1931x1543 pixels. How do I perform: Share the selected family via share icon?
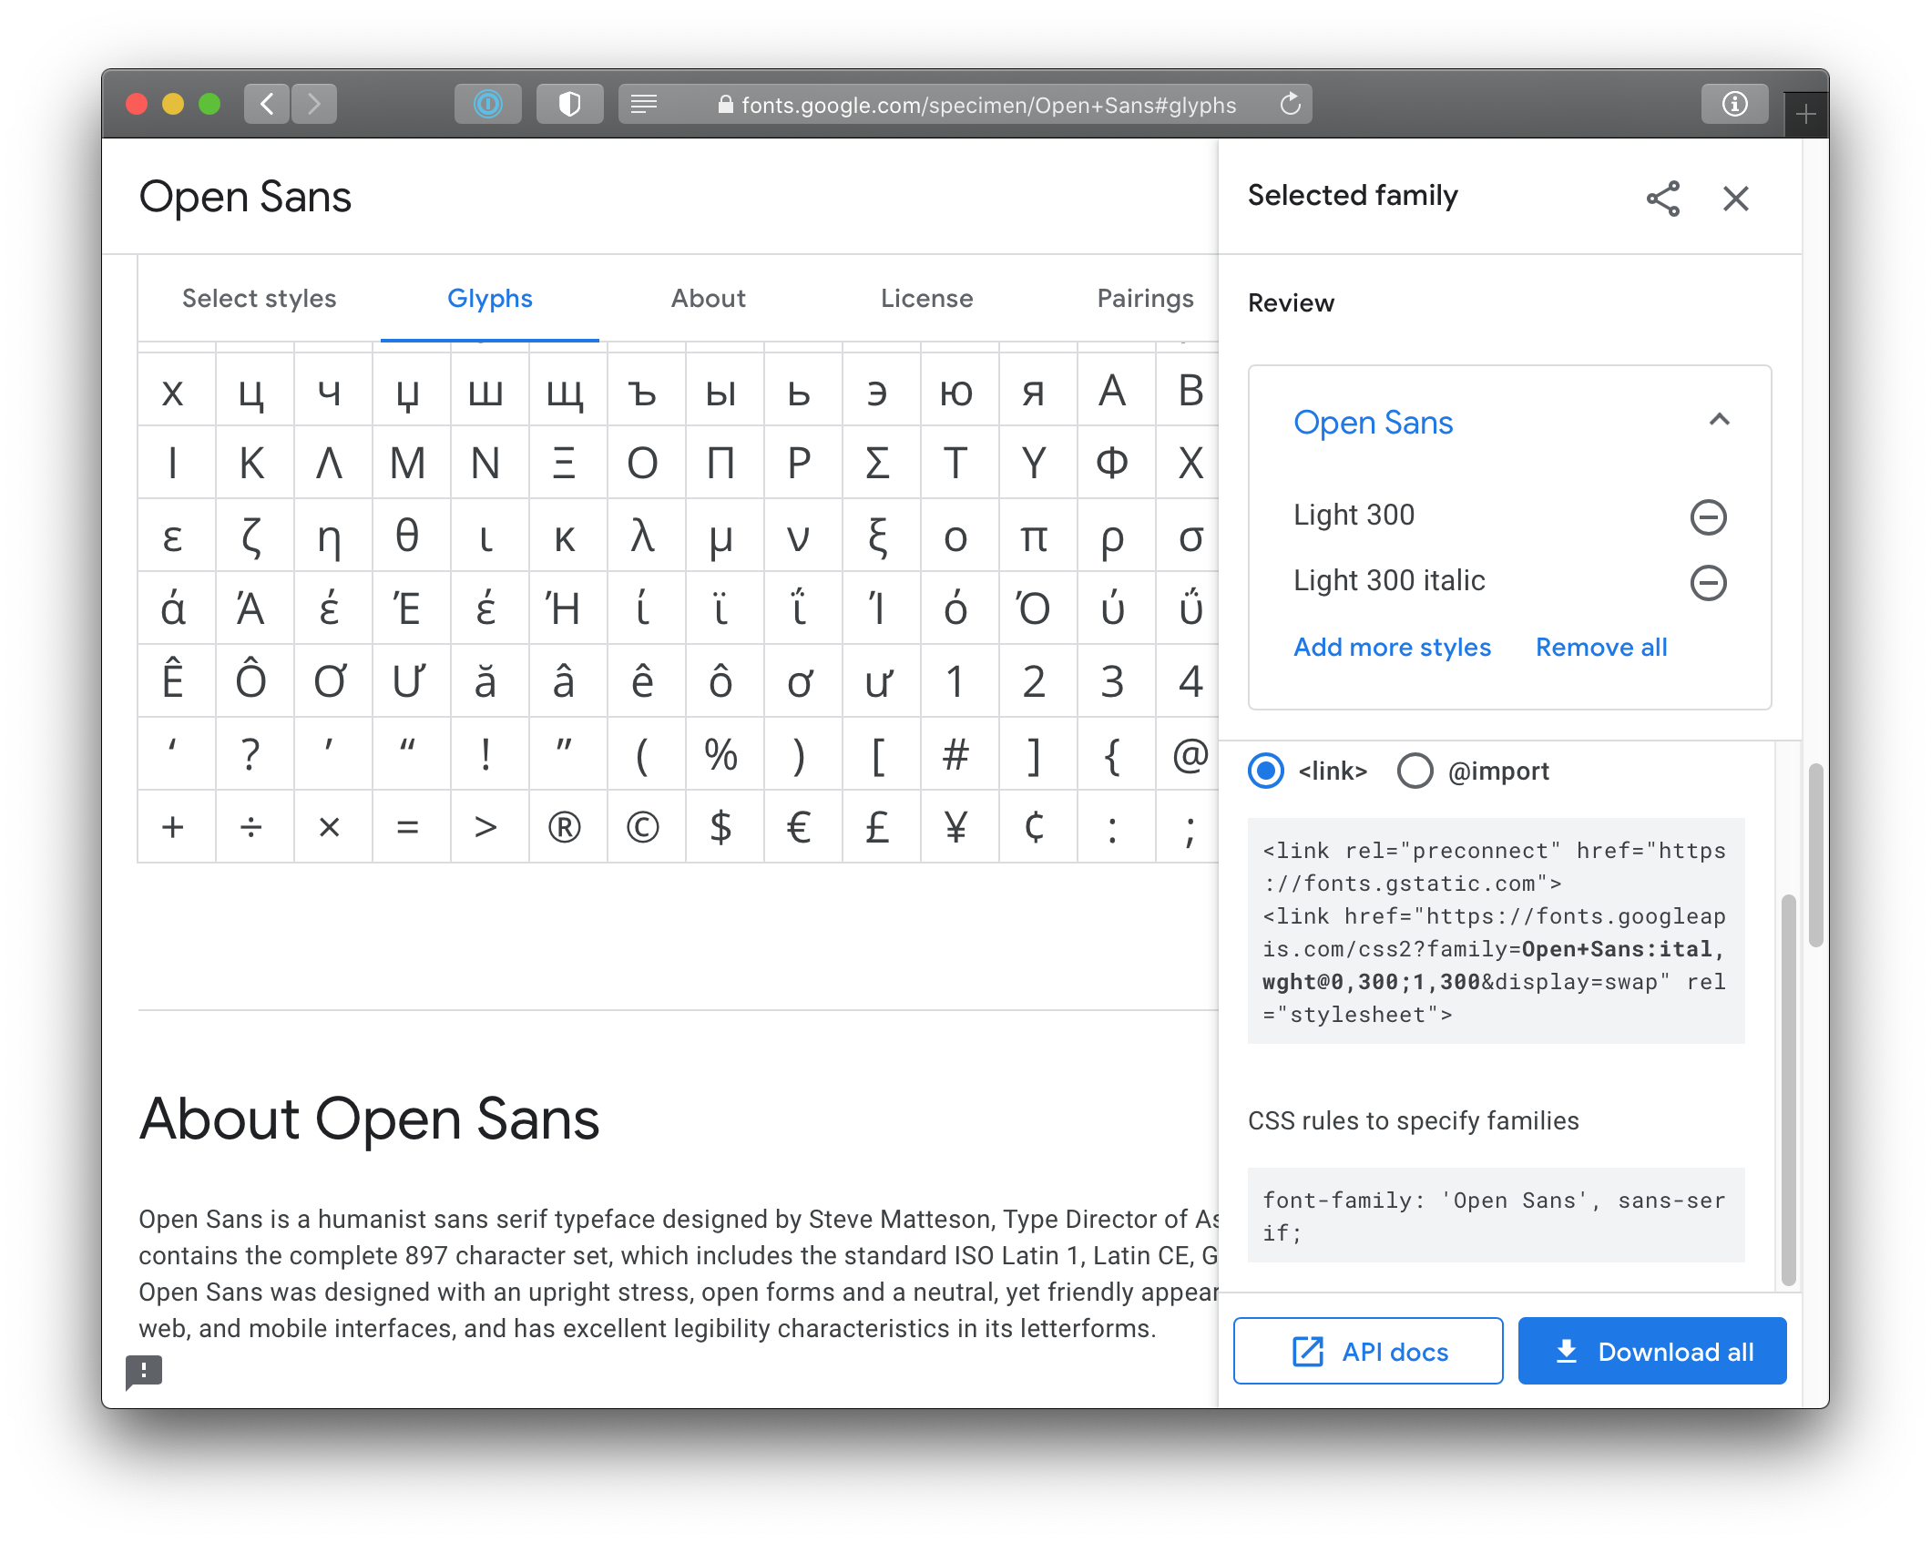1662,198
